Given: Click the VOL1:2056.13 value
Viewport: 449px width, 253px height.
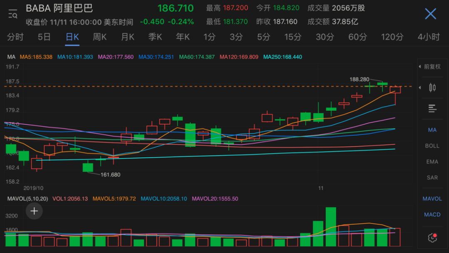Looking at the screenshot, I should pos(70,199).
